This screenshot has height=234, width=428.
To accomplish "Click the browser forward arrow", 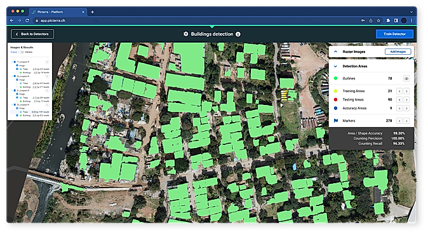I will click(20, 20).
